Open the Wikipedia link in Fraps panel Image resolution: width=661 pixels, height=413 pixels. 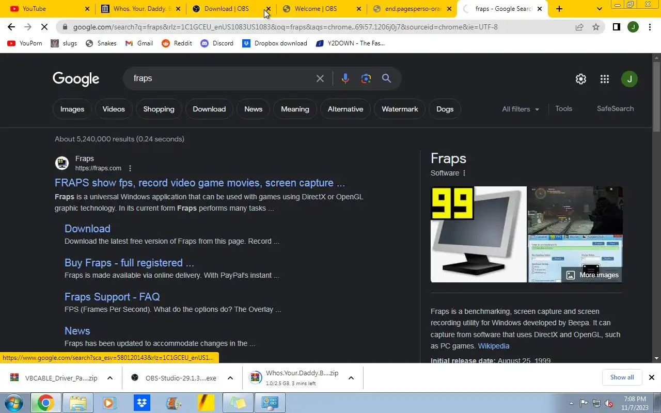[x=494, y=346]
